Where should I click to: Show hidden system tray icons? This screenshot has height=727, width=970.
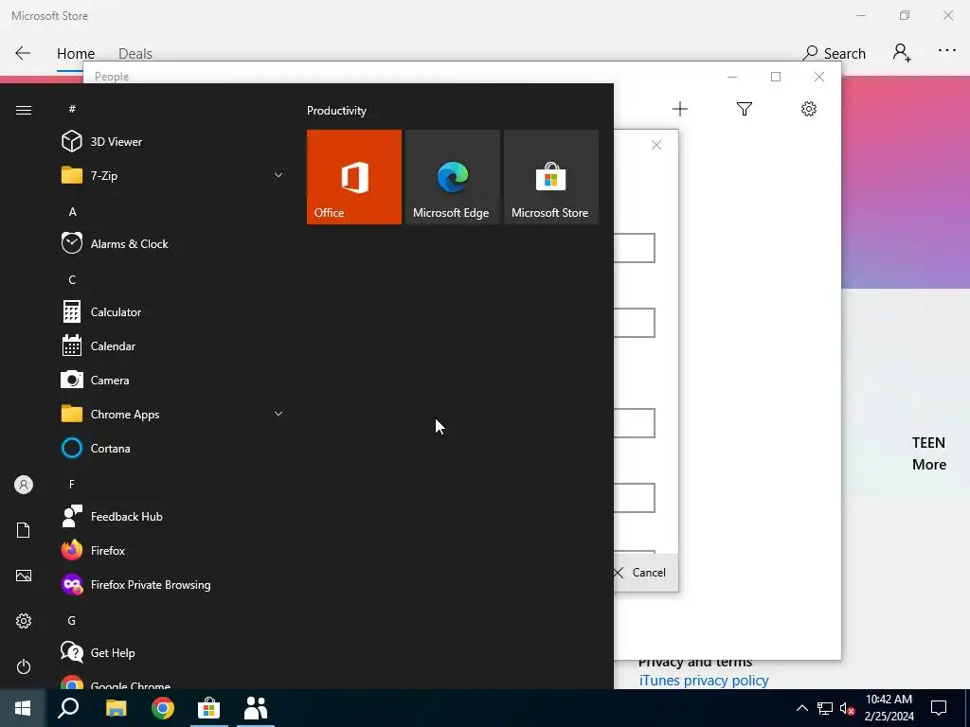(801, 708)
